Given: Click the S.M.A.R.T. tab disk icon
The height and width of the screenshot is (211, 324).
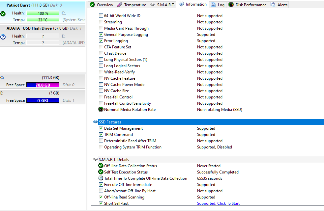Looking at the screenshot, I should (x=153, y=5).
